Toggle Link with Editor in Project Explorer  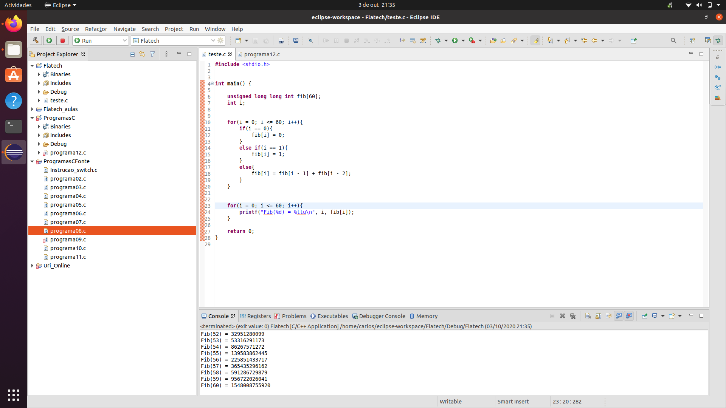click(142, 54)
